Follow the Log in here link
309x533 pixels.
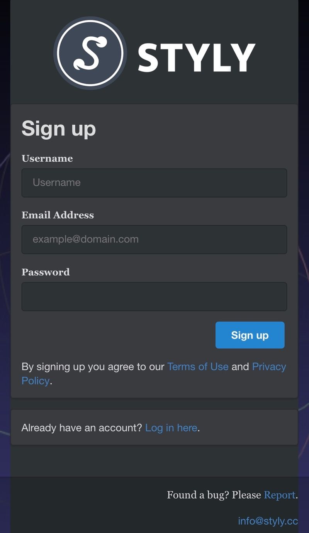(x=171, y=428)
